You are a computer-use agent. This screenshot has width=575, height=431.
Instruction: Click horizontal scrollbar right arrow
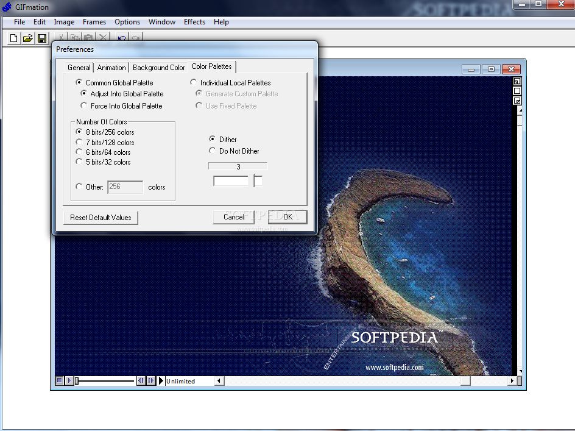tap(512, 380)
